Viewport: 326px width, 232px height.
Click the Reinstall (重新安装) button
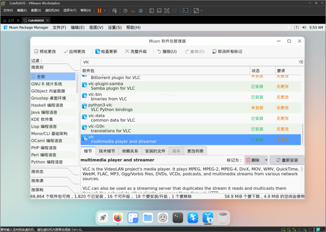point(287,160)
